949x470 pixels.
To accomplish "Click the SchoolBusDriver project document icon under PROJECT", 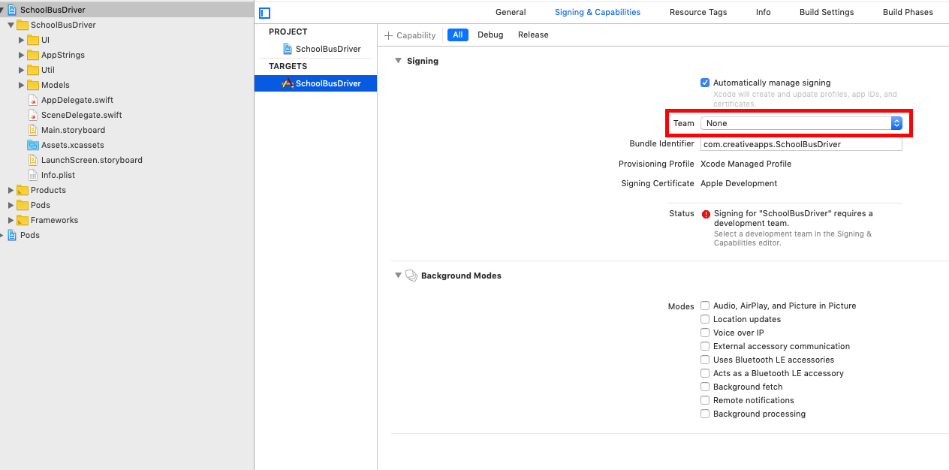I will [288, 49].
